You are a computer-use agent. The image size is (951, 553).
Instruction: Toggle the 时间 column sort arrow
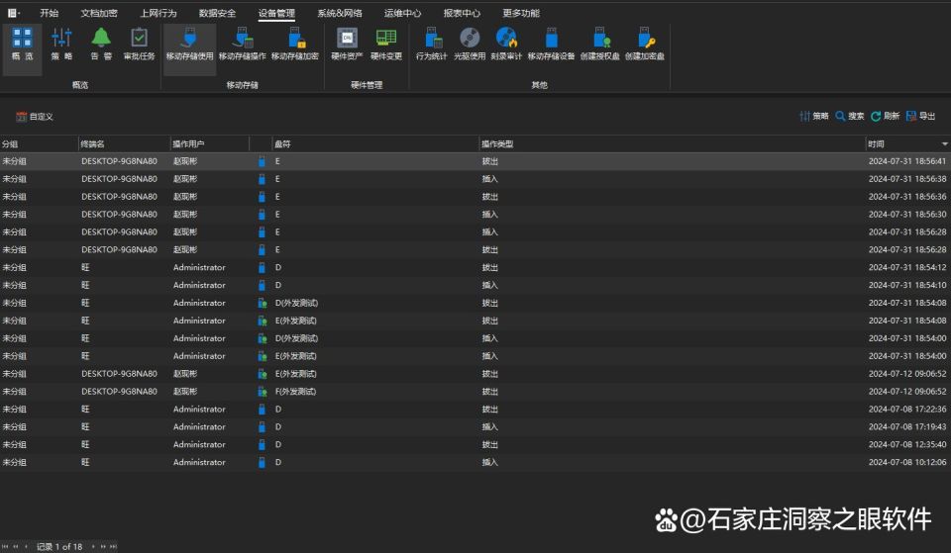[944, 144]
